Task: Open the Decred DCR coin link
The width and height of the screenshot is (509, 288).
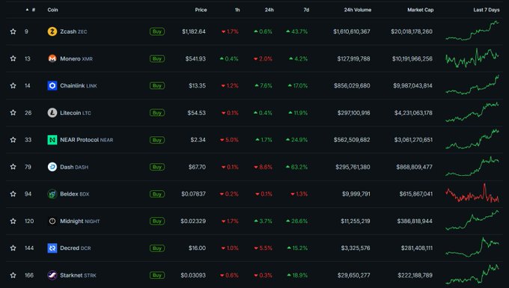Action: coord(76,248)
